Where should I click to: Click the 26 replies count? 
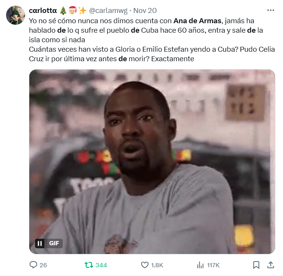coord(43,265)
